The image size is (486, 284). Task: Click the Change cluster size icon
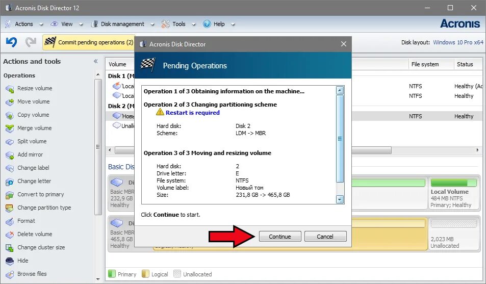[x=10, y=248]
